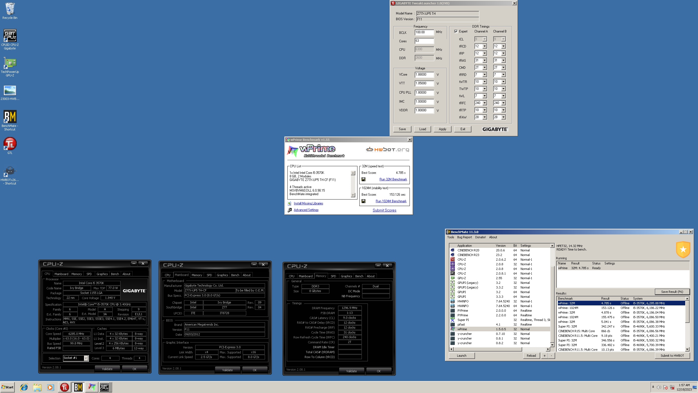Screen dimensions: 698x393
Task: Click the Load button in TweakLauncher
Action: pyautogui.click(x=423, y=129)
